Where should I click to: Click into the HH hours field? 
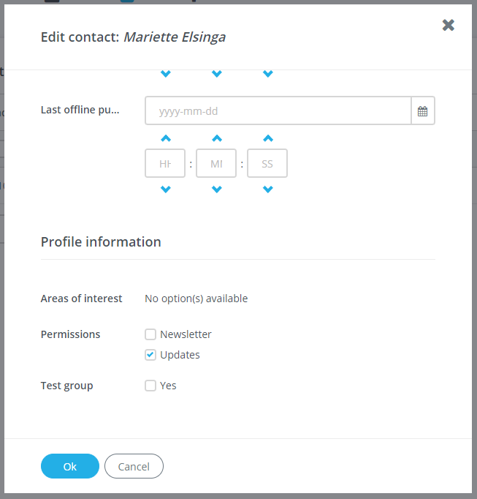click(165, 164)
